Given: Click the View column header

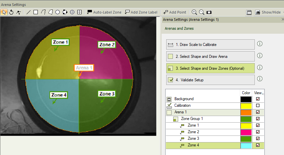Looking at the screenshot, I should pyautogui.click(x=258, y=93).
